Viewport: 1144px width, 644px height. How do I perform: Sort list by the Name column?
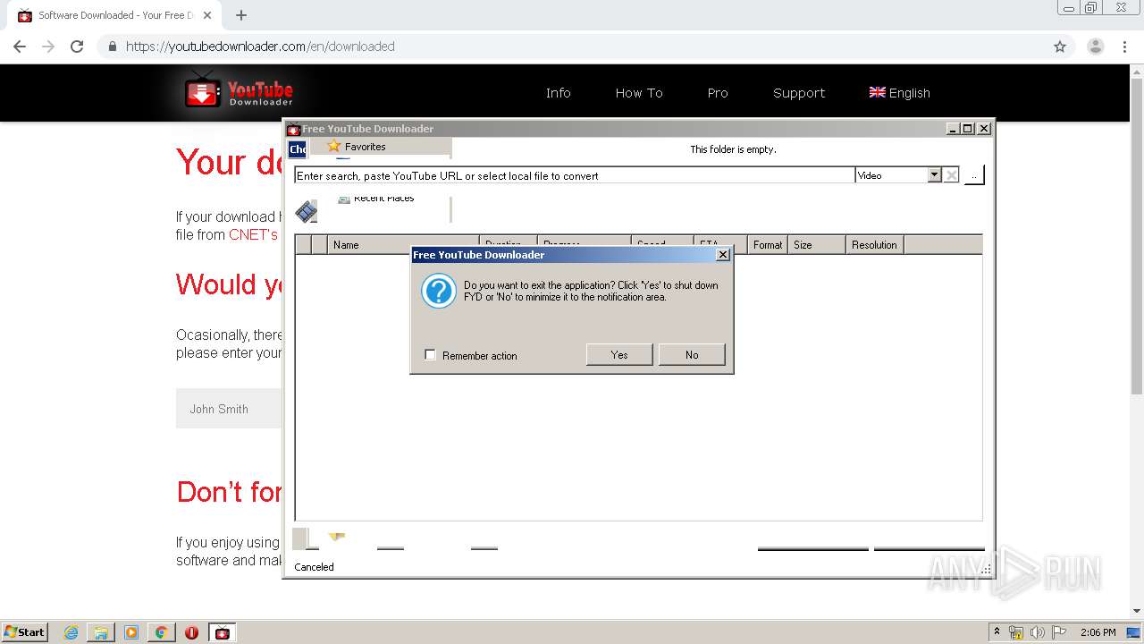pos(403,244)
